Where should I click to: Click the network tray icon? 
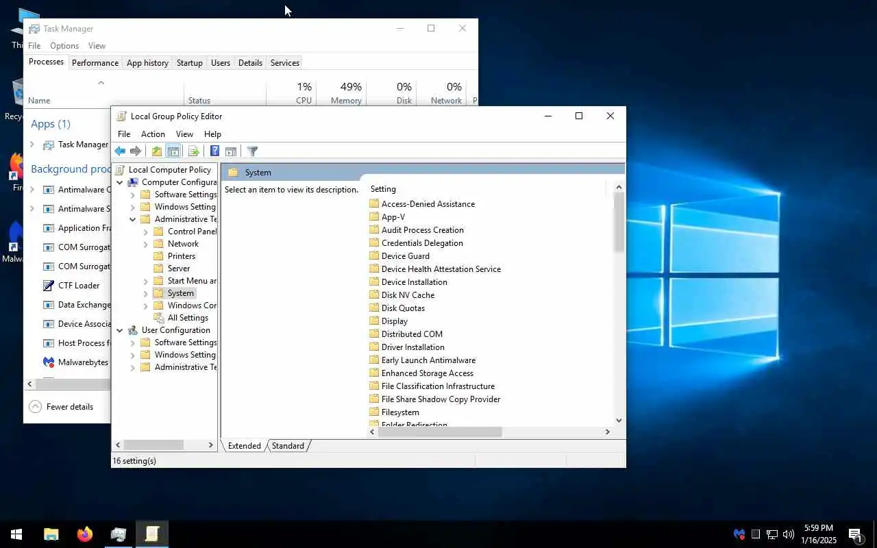(771, 534)
